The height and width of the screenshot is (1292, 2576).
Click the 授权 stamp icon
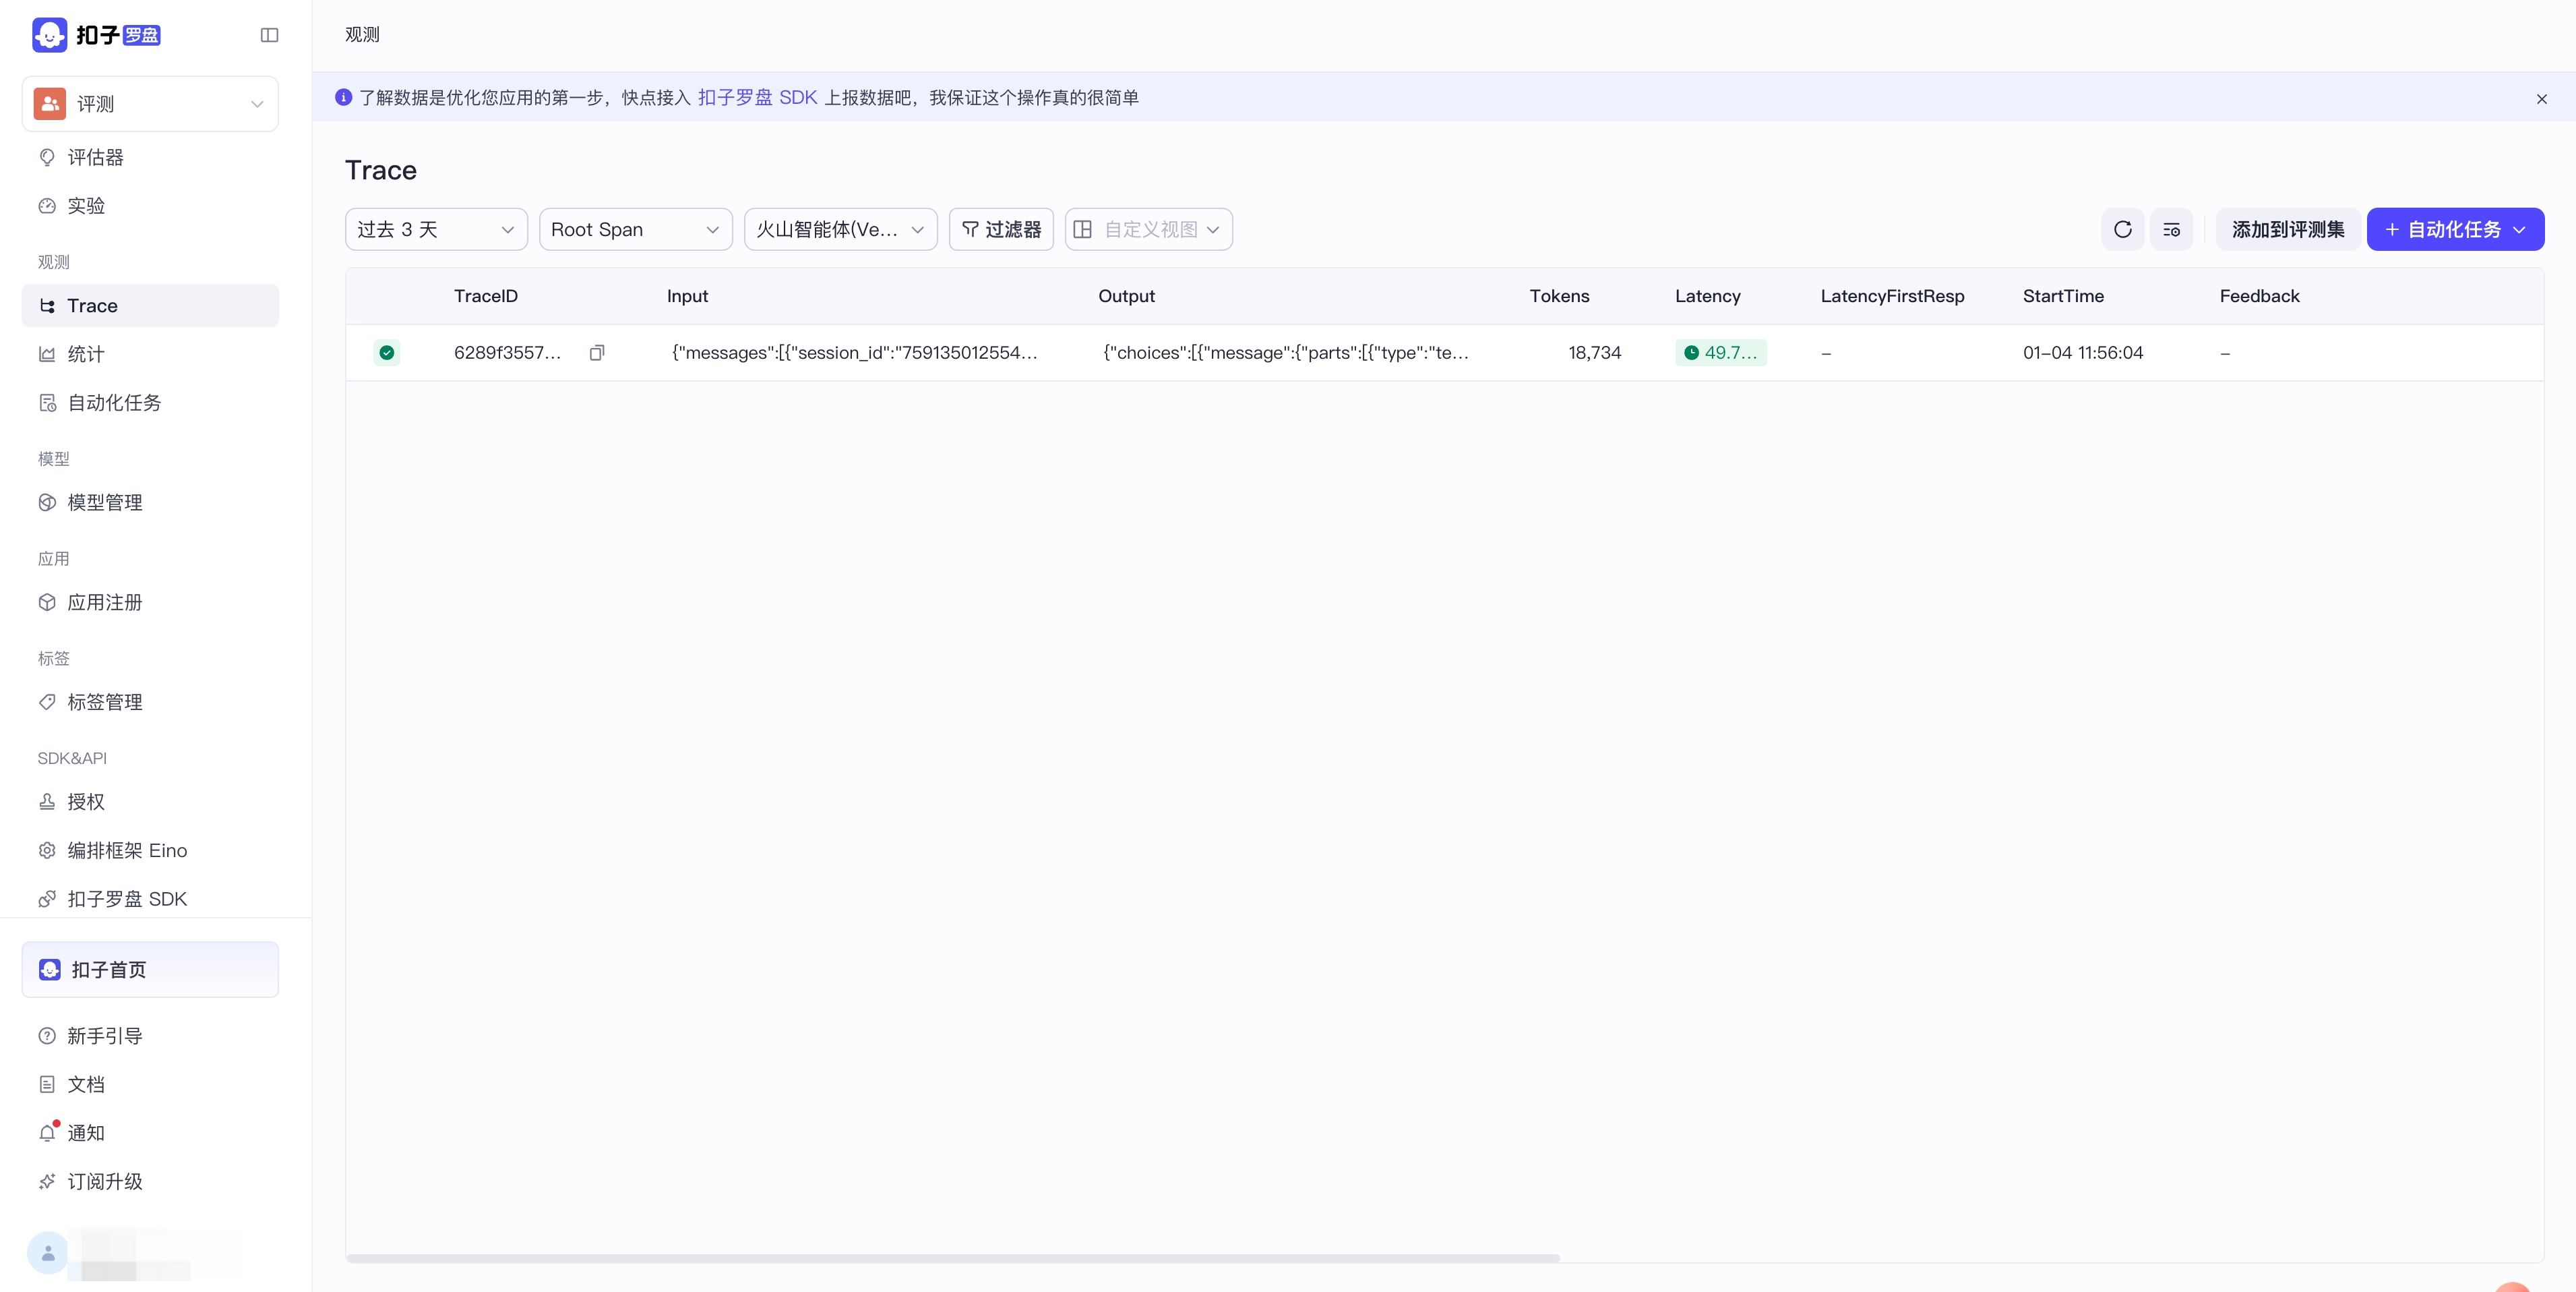tap(47, 802)
